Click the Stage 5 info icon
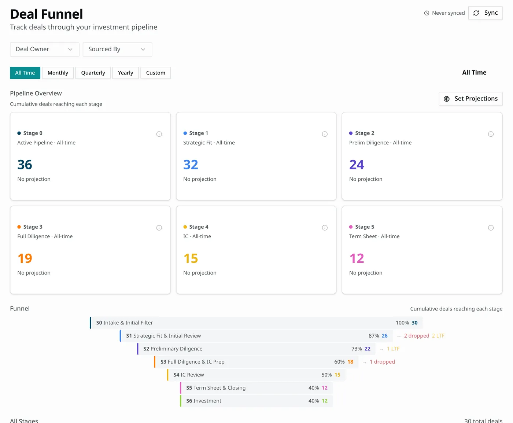 click(491, 228)
